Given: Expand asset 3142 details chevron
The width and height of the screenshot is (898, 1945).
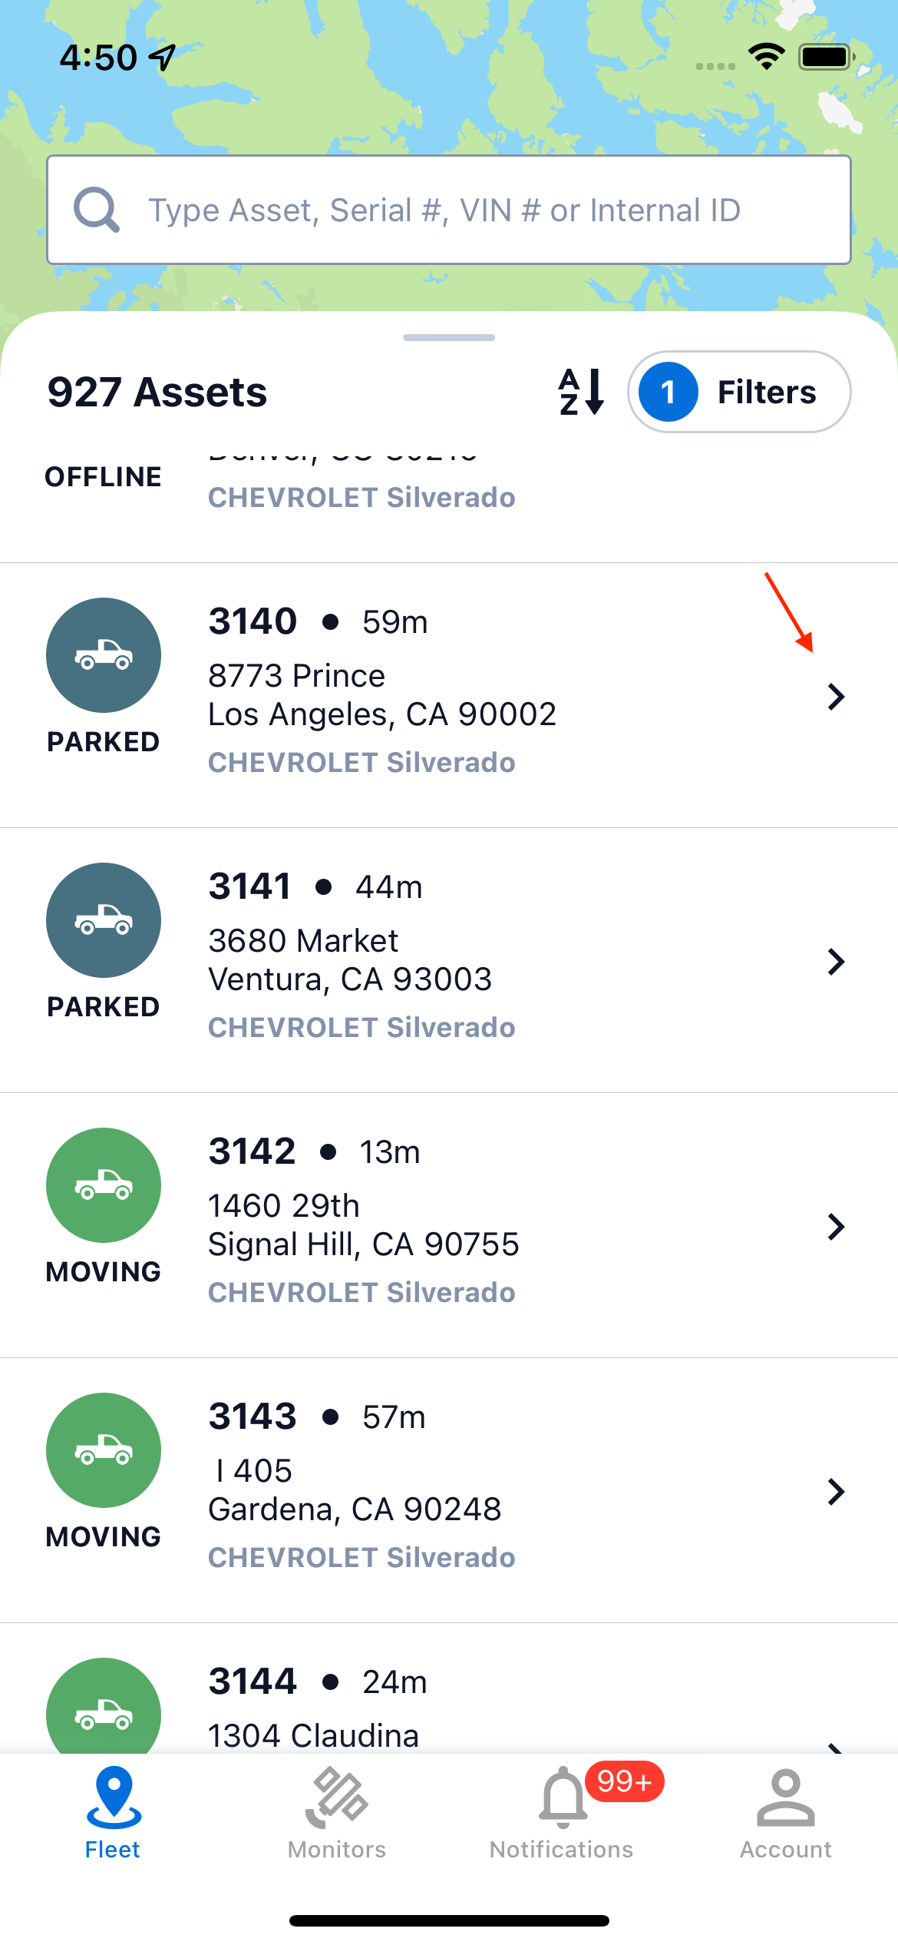Looking at the screenshot, I should point(837,1227).
